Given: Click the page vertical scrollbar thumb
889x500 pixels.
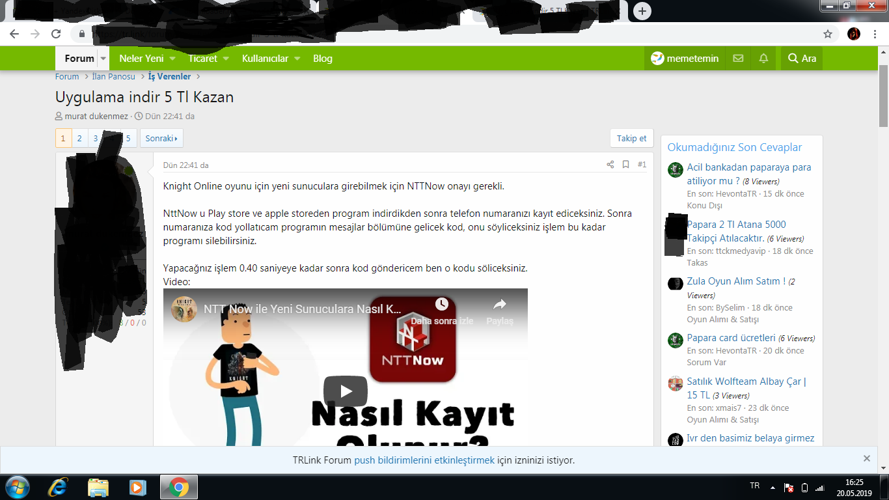Looking at the screenshot, I should 884,96.
